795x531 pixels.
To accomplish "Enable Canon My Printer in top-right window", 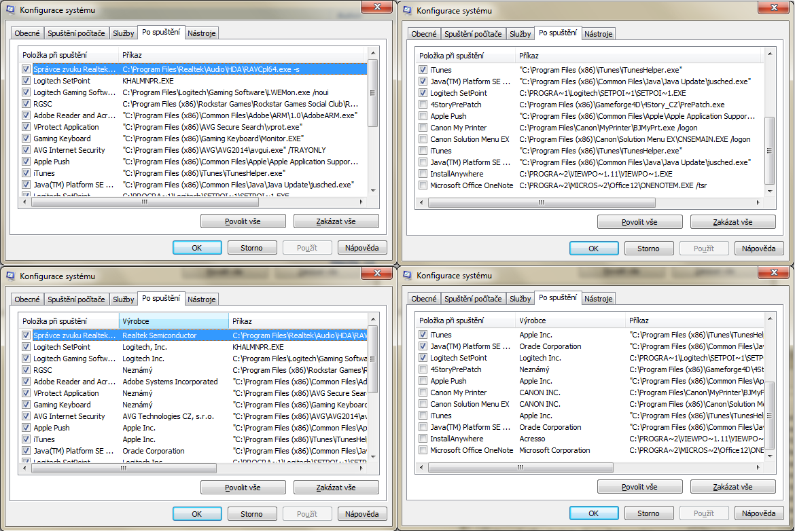I will pyautogui.click(x=423, y=128).
